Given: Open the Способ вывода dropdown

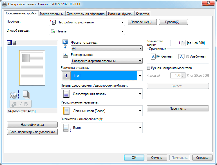Looking at the screenshot, I should (x=87, y=31).
